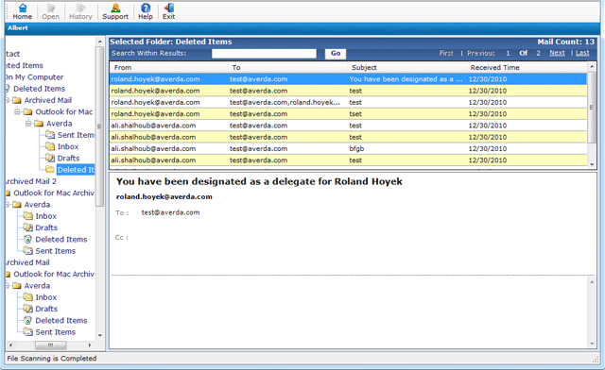
Task: Go to the Next page of results
Action: coord(557,53)
